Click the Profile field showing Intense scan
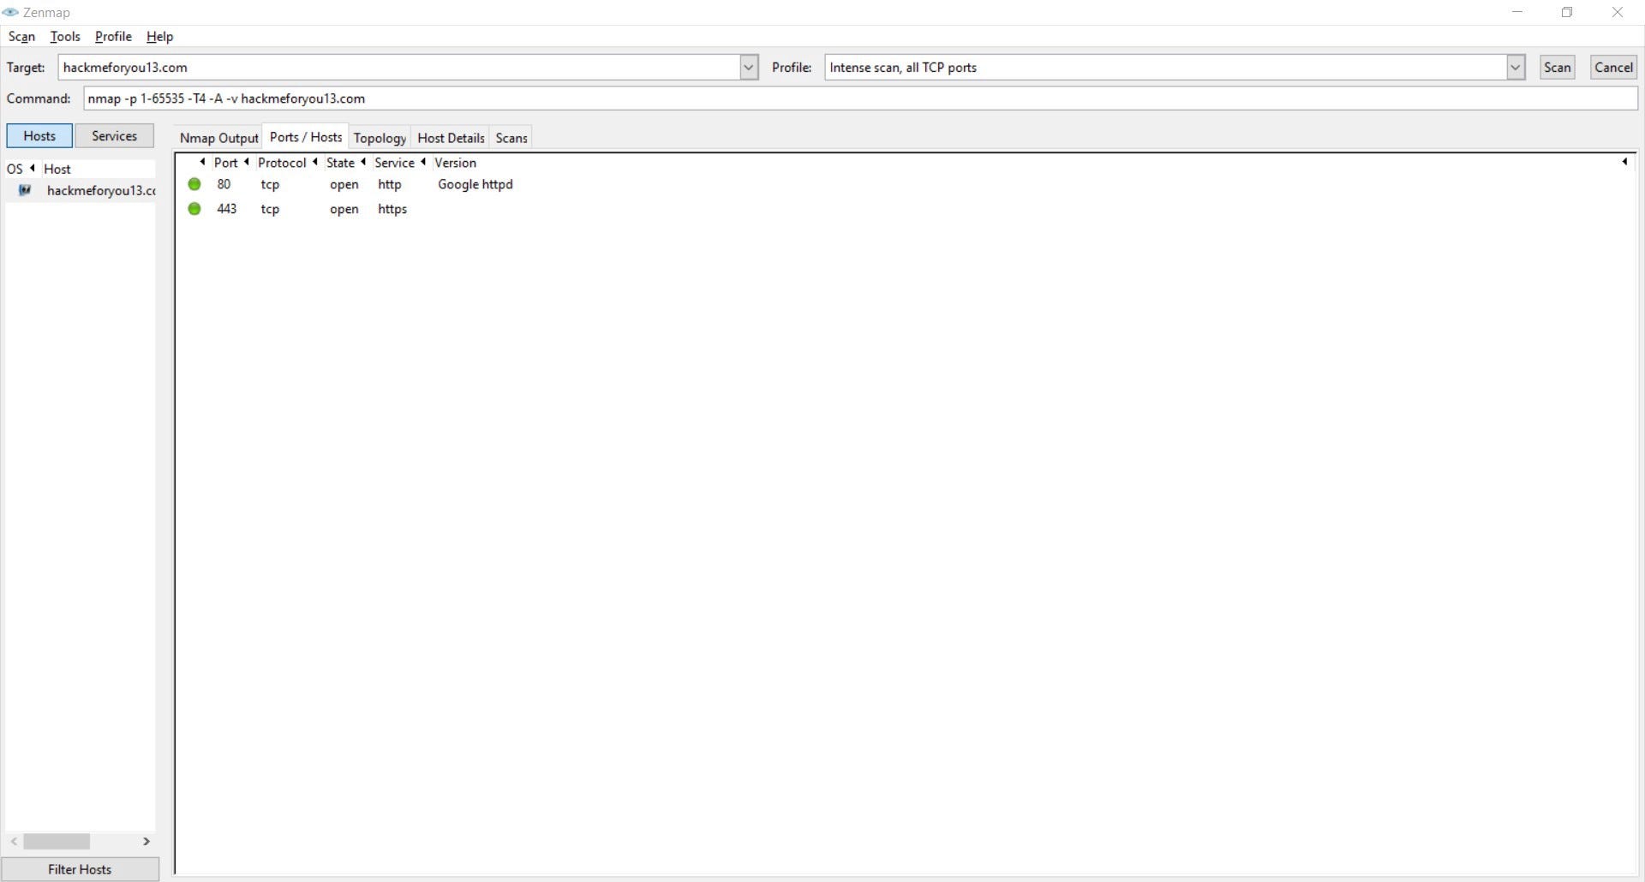The width and height of the screenshot is (1645, 882). pyautogui.click(x=1166, y=68)
